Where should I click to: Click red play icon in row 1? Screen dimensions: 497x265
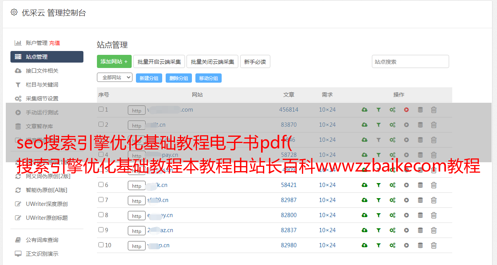[x=406, y=110]
